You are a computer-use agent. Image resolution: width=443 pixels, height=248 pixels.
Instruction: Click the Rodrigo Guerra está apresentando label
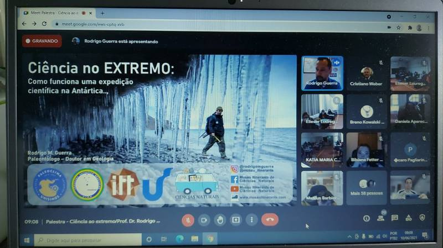tap(121, 41)
